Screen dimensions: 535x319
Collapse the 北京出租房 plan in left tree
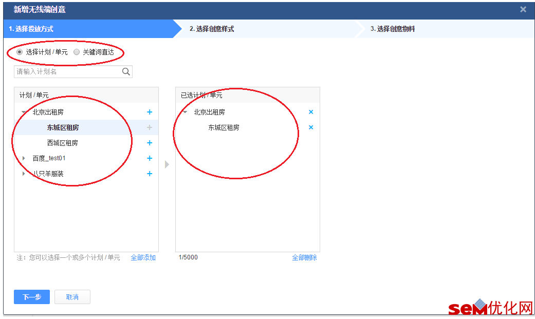pyautogui.click(x=24, y=112)
